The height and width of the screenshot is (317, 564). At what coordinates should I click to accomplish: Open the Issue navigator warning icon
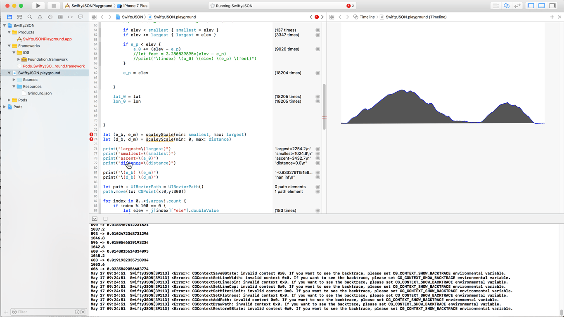coord(40,17)
